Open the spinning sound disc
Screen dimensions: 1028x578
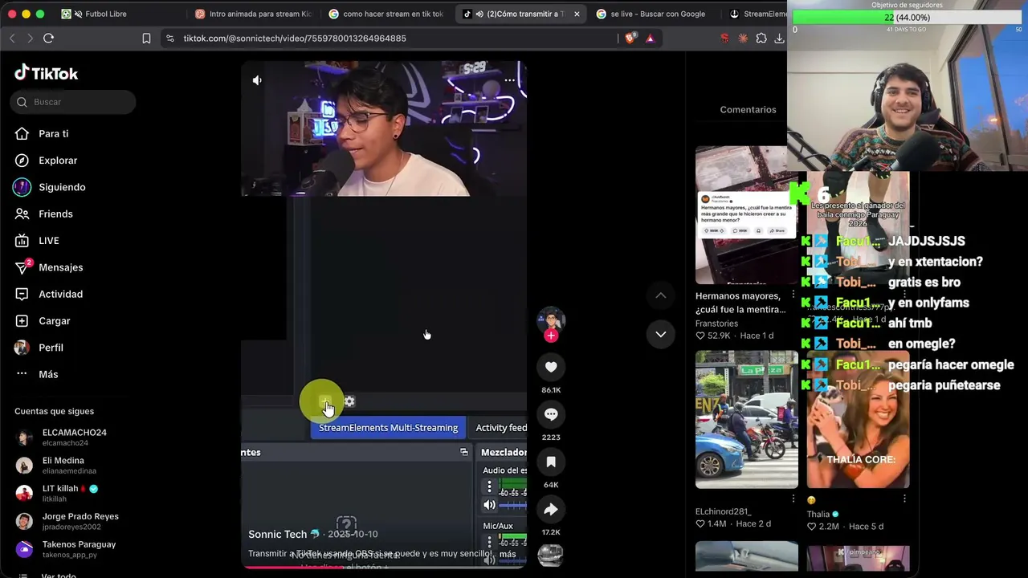click(550, 556)
